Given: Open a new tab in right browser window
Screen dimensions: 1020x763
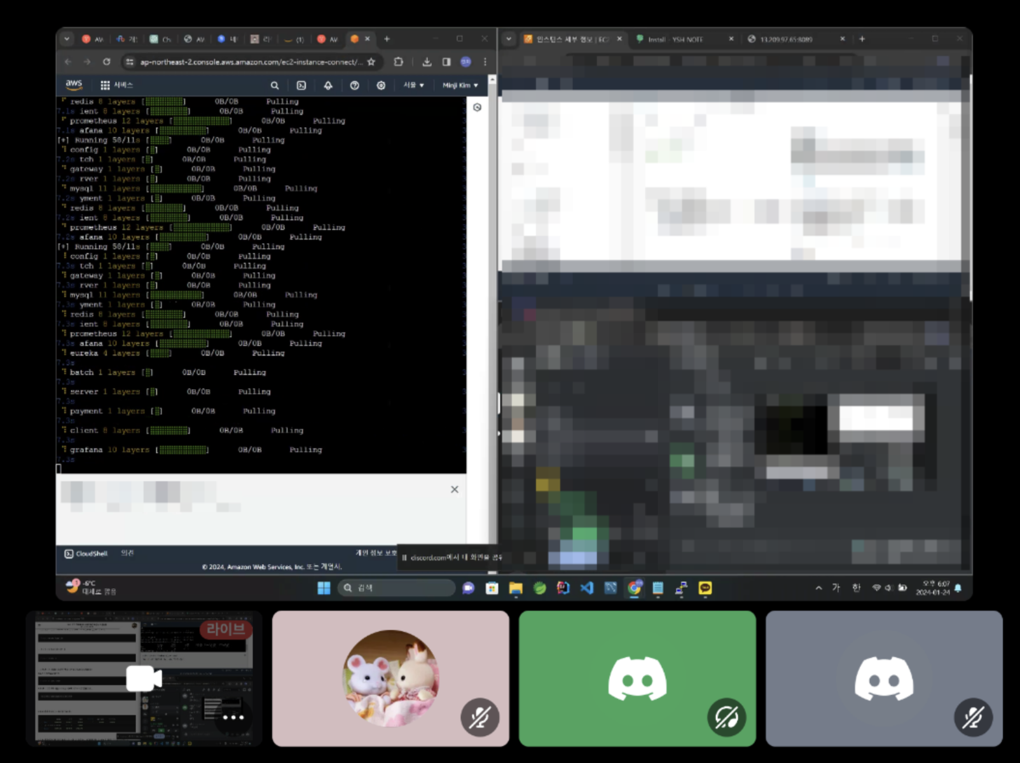Looking at the screenshot, I should coord(862,39).
